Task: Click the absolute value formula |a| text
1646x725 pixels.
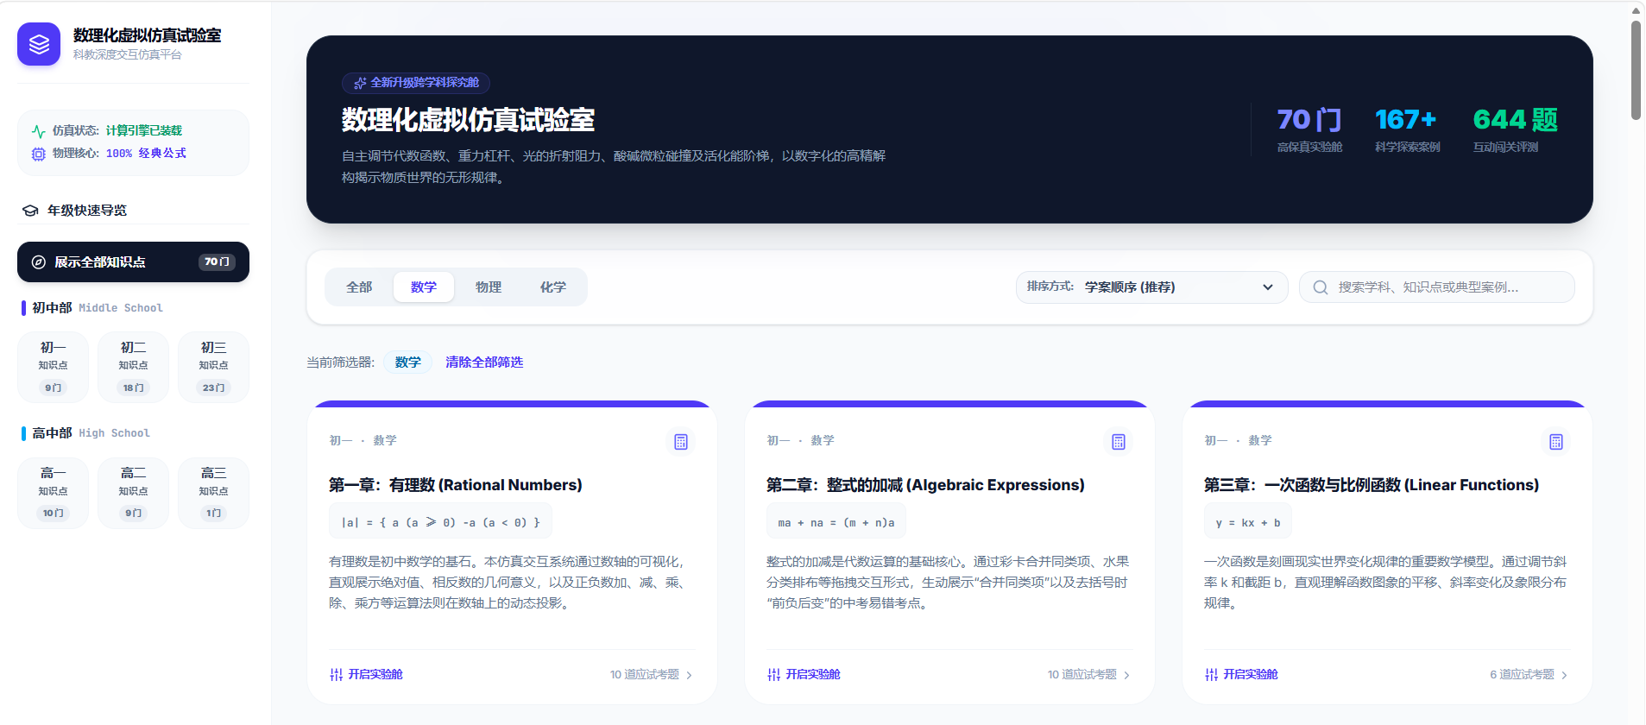Action: 440,523
